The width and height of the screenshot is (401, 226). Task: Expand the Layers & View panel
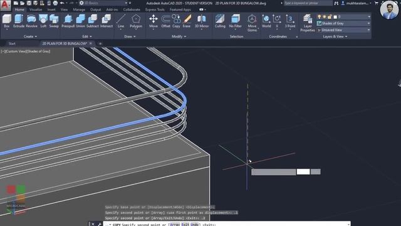[x=335, y=36]
